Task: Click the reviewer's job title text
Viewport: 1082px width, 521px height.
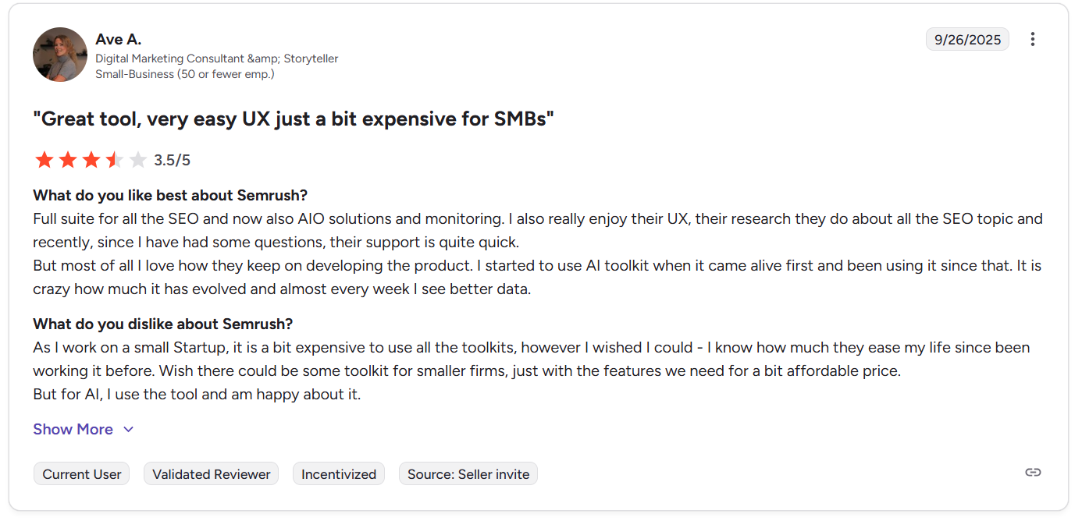Action: point(216,58)
